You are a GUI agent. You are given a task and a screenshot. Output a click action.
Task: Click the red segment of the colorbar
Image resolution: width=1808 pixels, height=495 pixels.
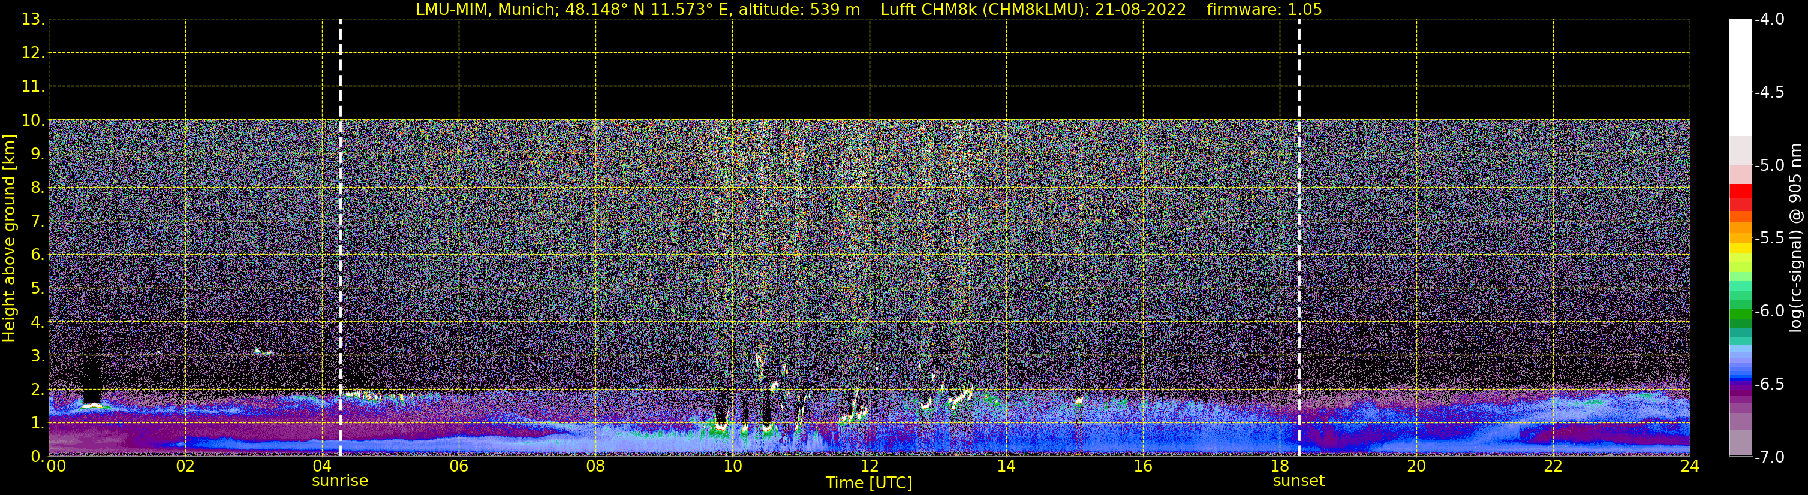[1741, 191]
